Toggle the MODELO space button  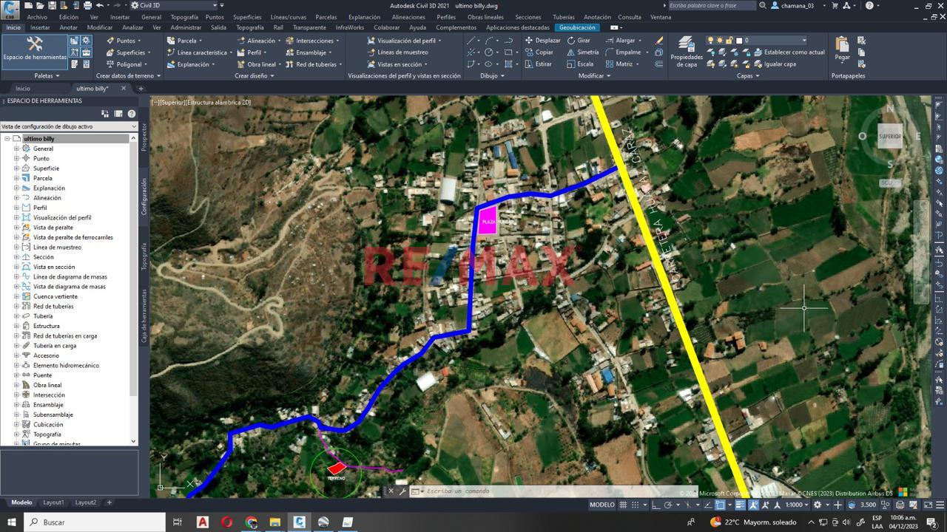(x=601, y=505)
